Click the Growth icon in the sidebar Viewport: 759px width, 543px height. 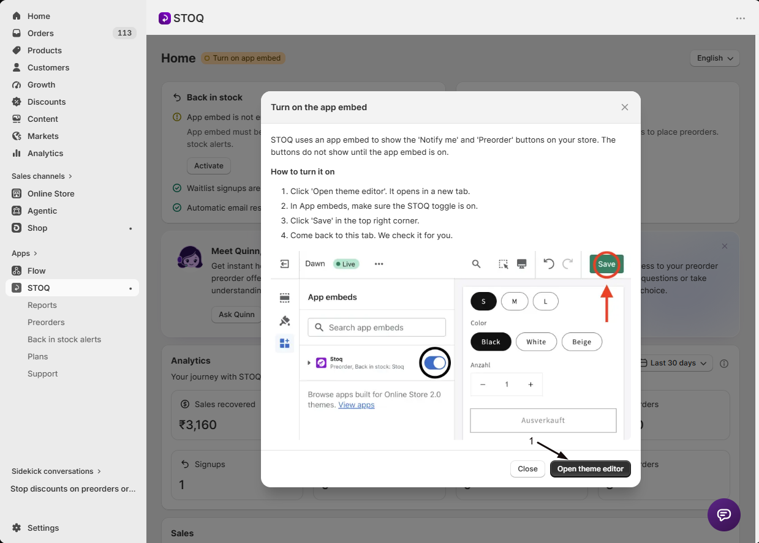click(x=17, y=84)
